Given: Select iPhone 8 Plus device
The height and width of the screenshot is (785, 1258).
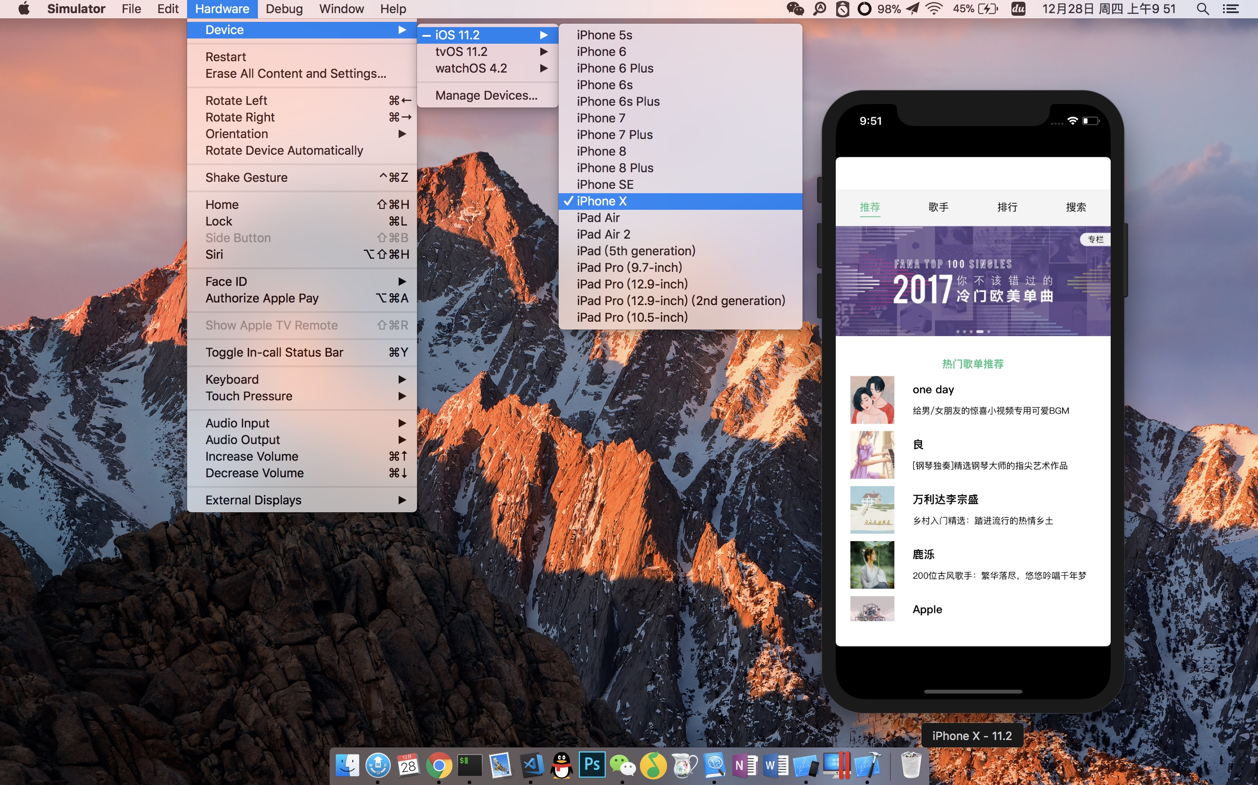Looking at the screenshot, I should click(x=680, y=168).
